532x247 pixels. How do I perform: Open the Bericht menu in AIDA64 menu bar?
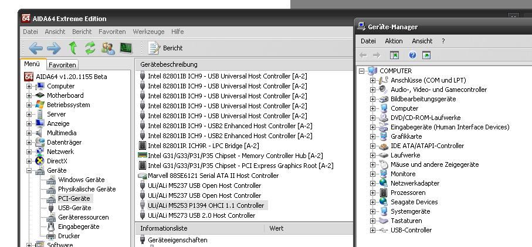coord(82,32)
